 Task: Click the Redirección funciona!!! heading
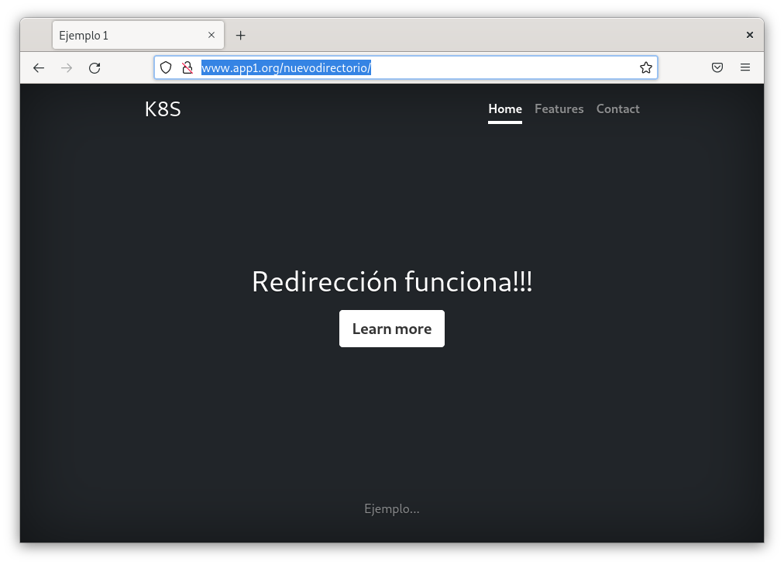(x=392, y=281)
